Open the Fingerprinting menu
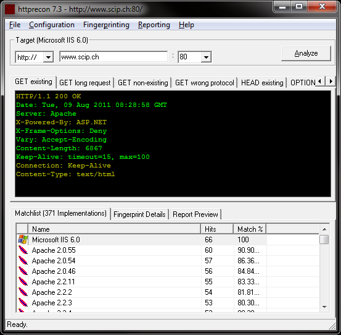The width and height of the screenshot is (341, 335). coord(106,25)
